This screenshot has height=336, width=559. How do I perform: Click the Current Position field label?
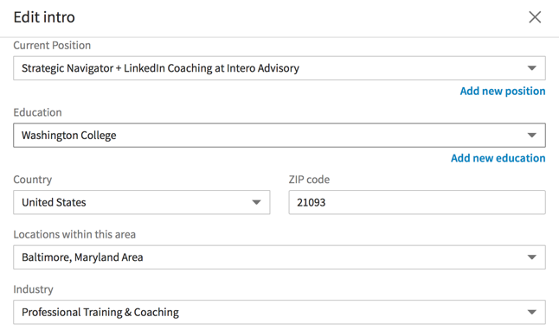click(52, 45)
